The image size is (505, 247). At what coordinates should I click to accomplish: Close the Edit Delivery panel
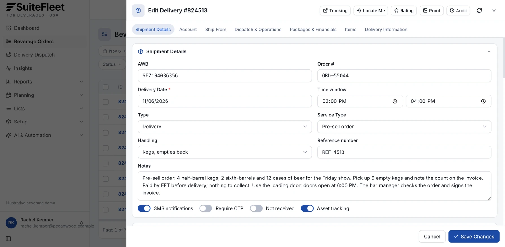(x=494, y=10)
